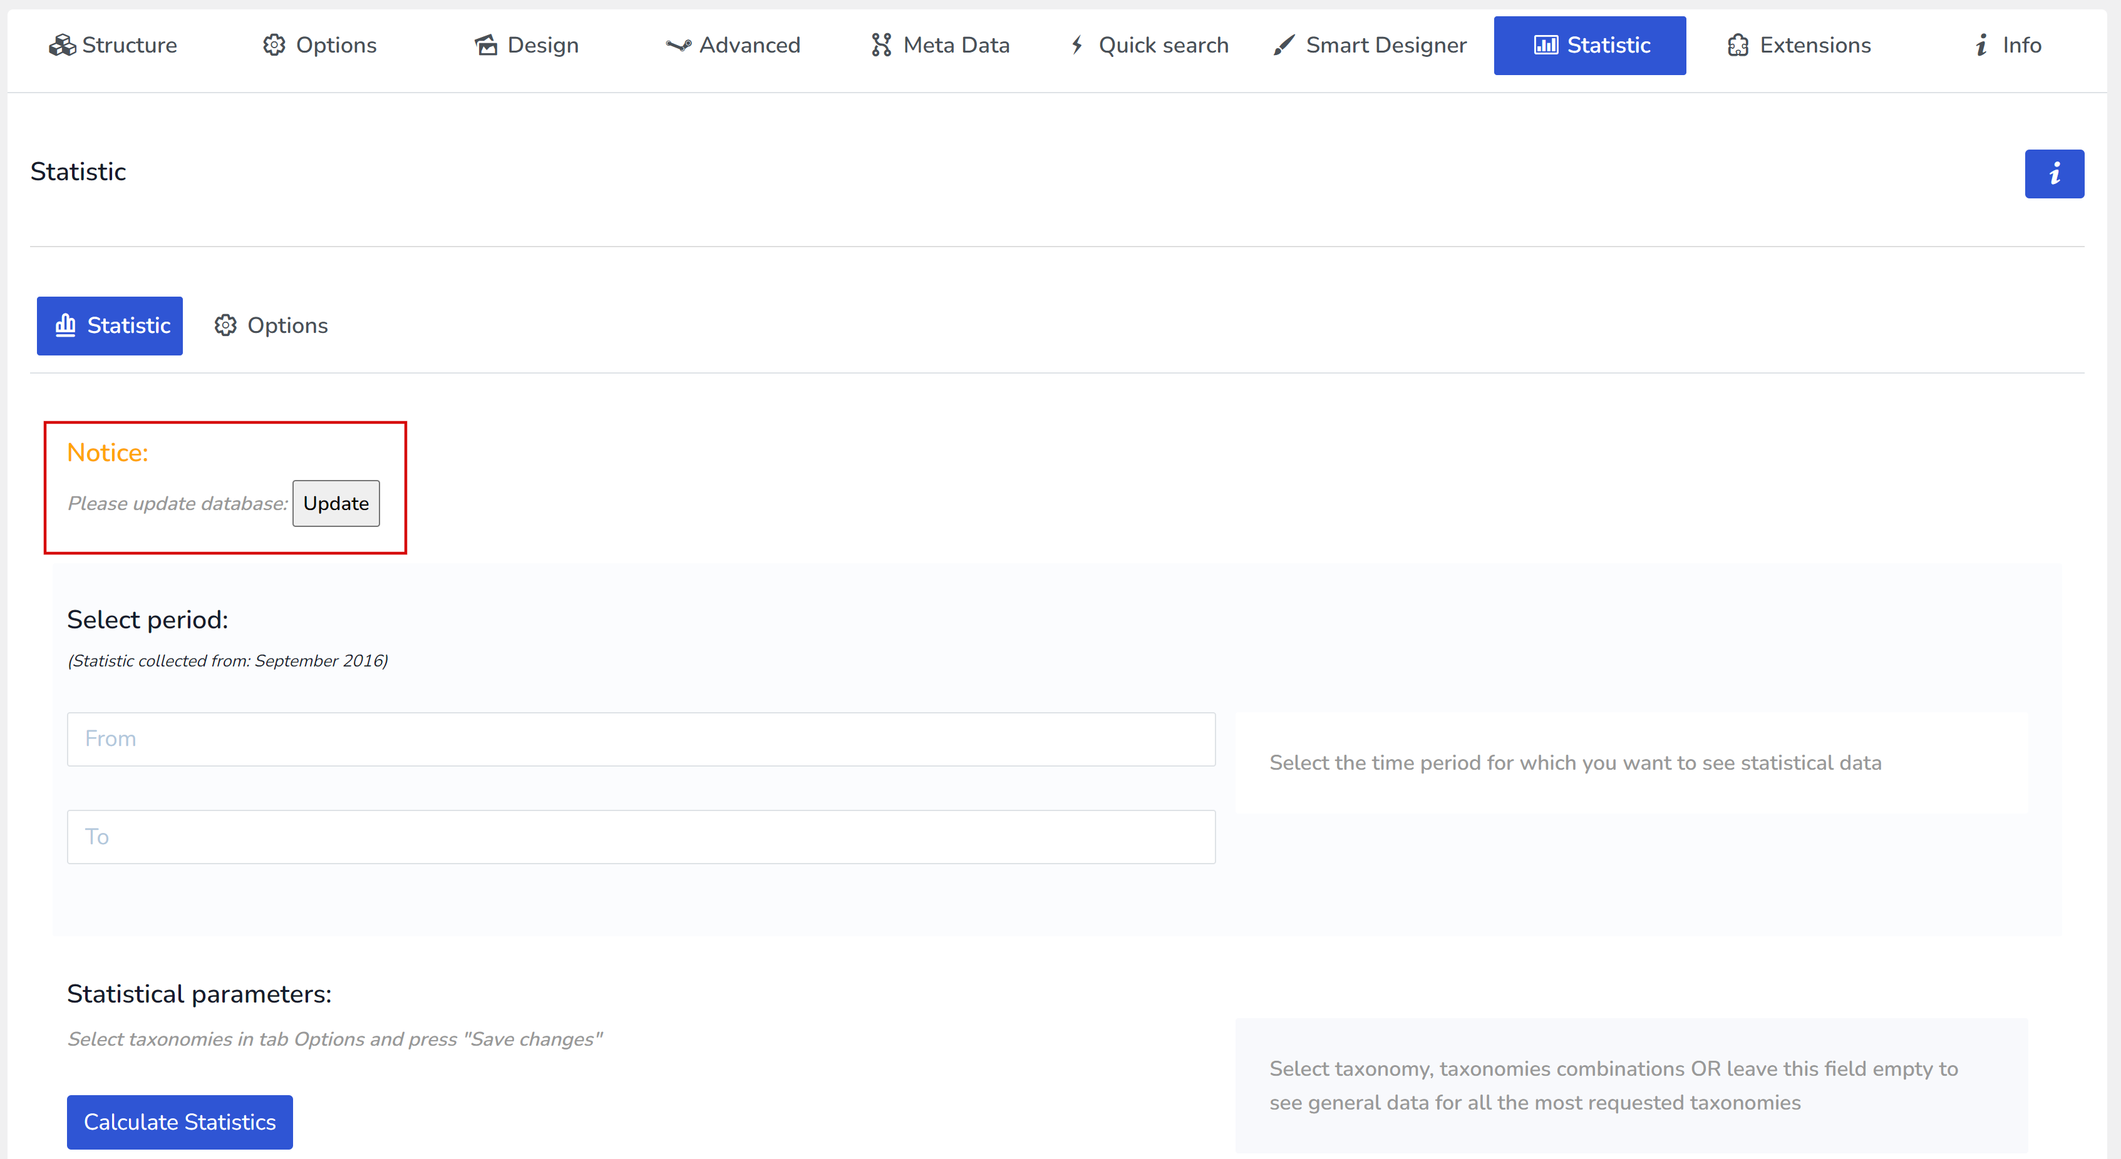Focus the From date field

[641, 738]
